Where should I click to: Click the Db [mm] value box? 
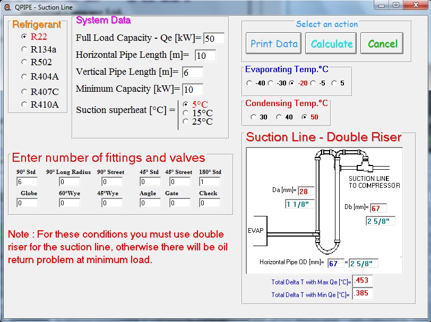(x=378, y=208)
